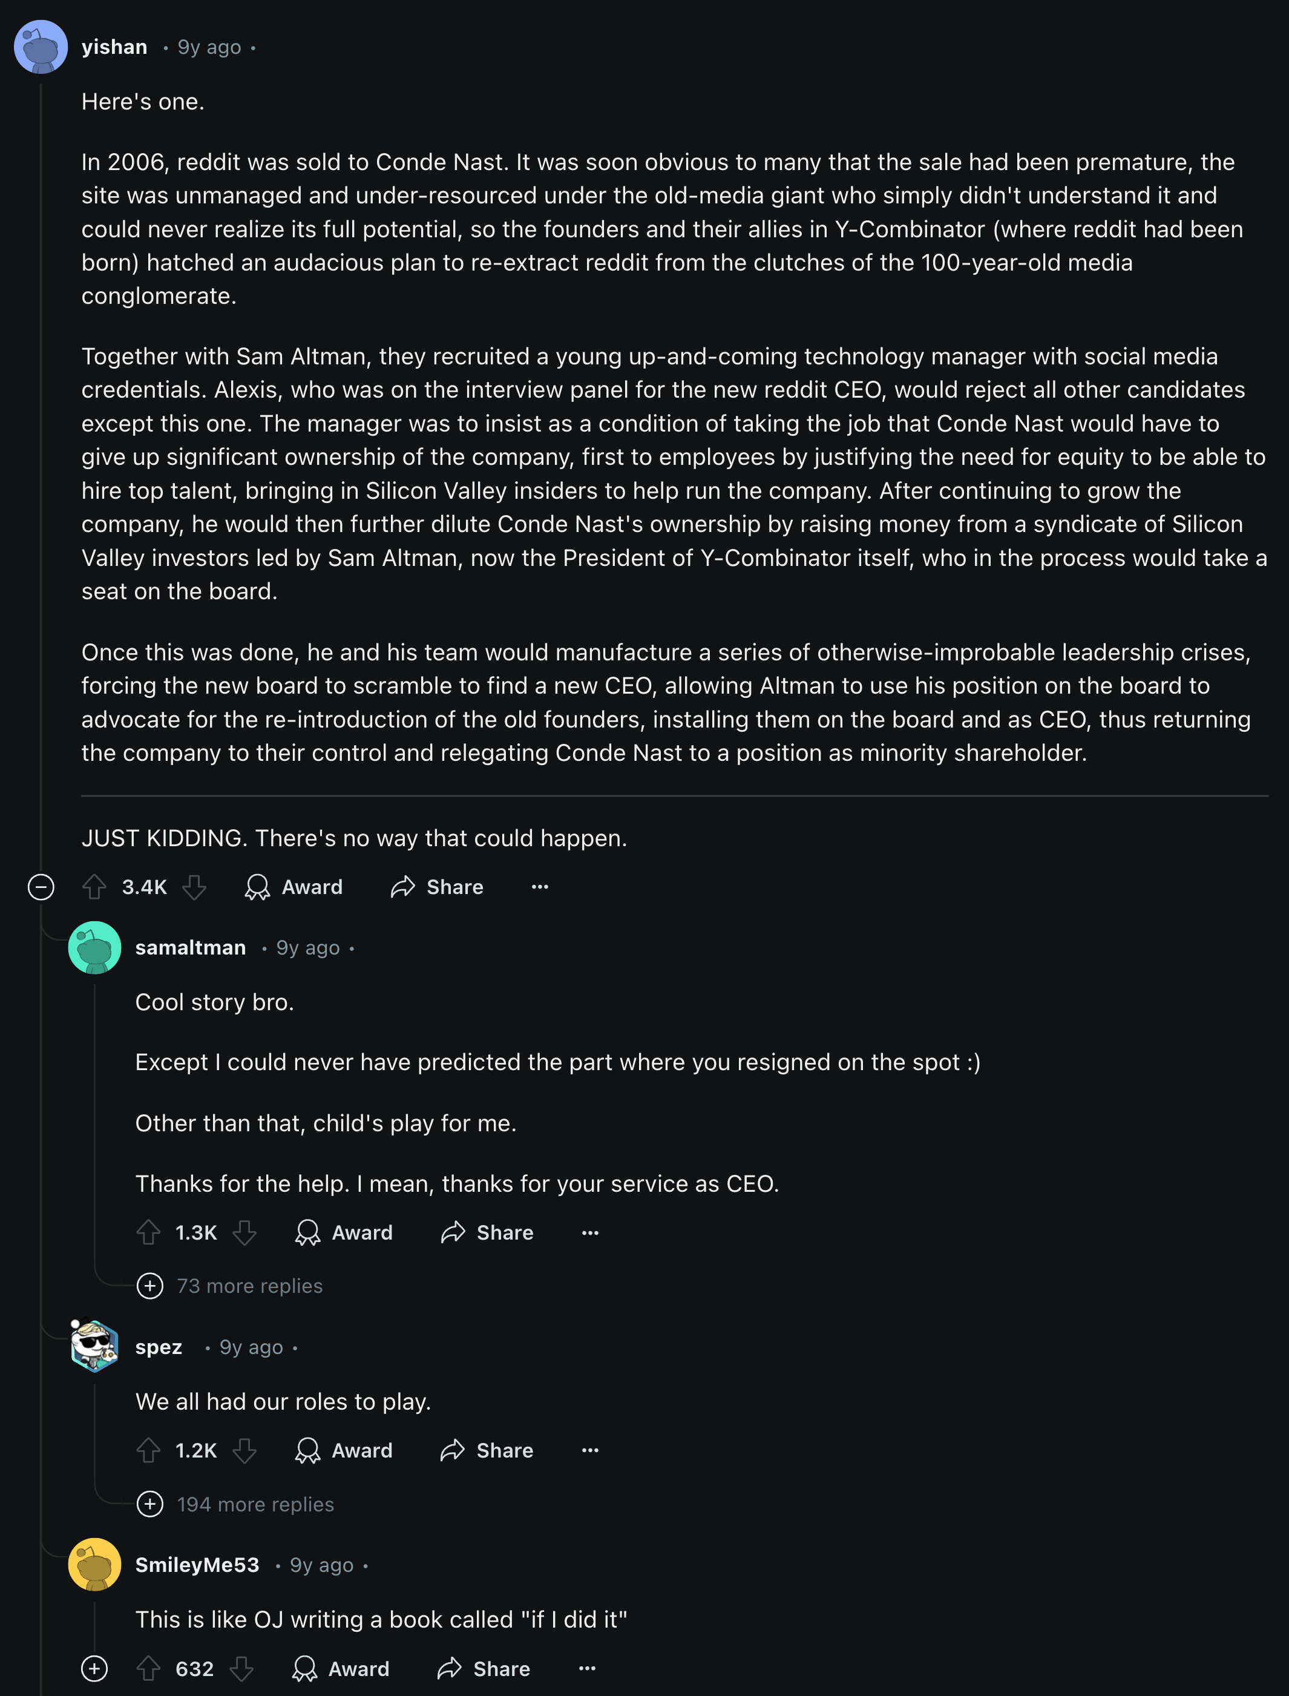Downvote spez's comment
This screenshot has height=1696, width=1289.
pos(244,1450)
